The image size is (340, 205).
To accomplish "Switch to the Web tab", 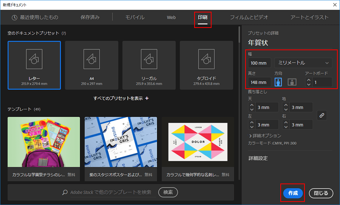I will click(x=171, y=17).
